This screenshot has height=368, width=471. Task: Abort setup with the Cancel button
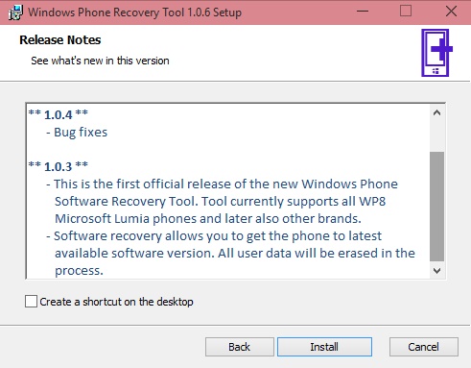point(424,347)
